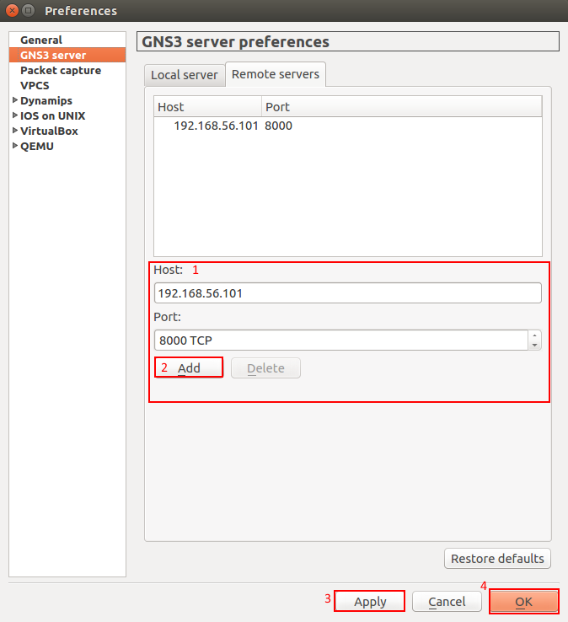Cancel the Preferences dialog

click(447, 602)
